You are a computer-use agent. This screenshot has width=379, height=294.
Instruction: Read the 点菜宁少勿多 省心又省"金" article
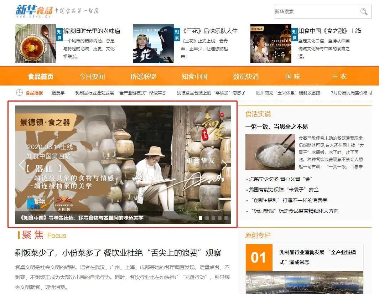click(x=280, y=179)
